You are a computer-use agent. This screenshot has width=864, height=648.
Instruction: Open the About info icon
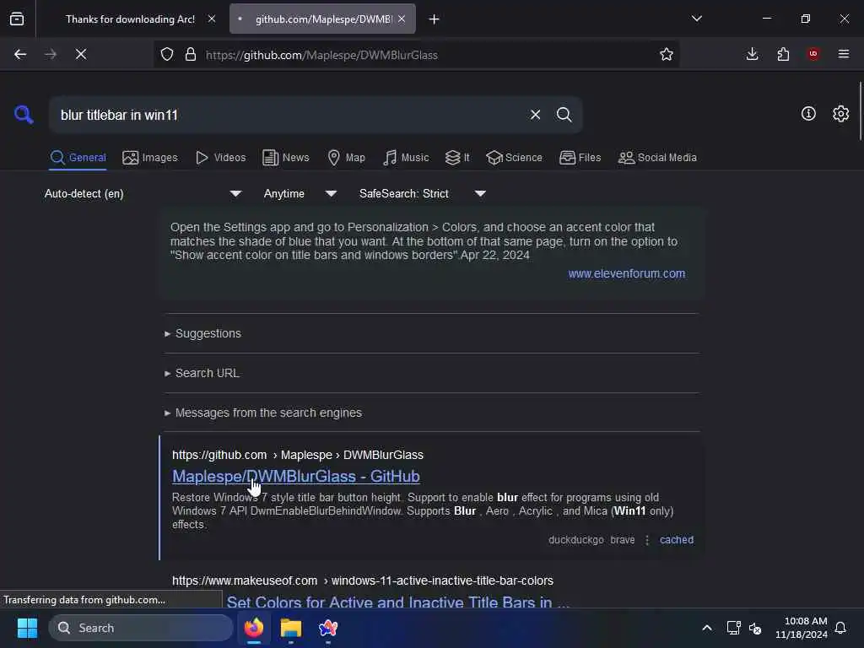pos(808,114)
